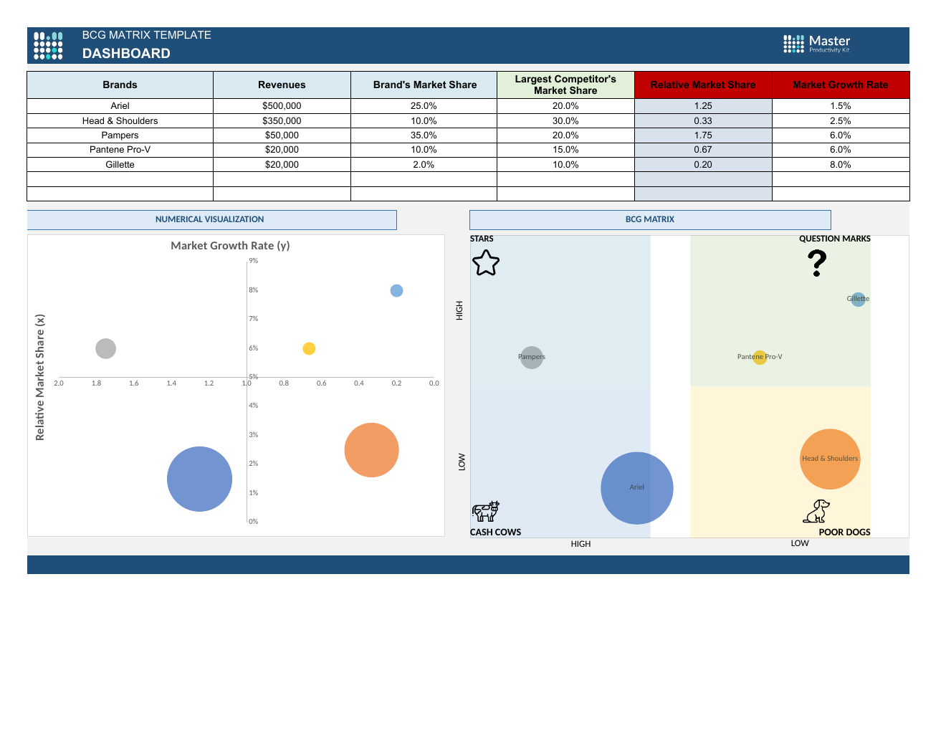Screen dimensions: 946x731
Task: Click the orange bubble in numerical chart
Action: pyautogui.click(x=371, y=450)
